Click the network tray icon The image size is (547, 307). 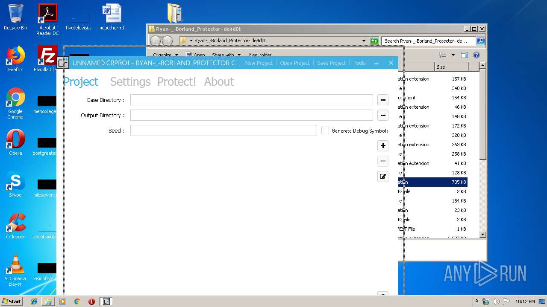pos(486,301)
